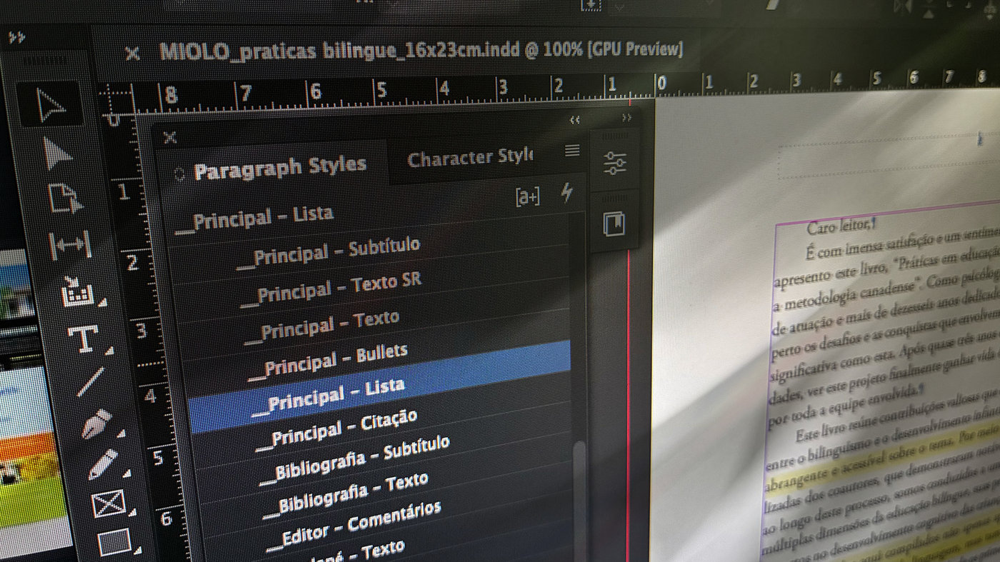The height and width of the screenshot is (562, 1000).
Task: Select the Type tool
Action: pos(85,338)
